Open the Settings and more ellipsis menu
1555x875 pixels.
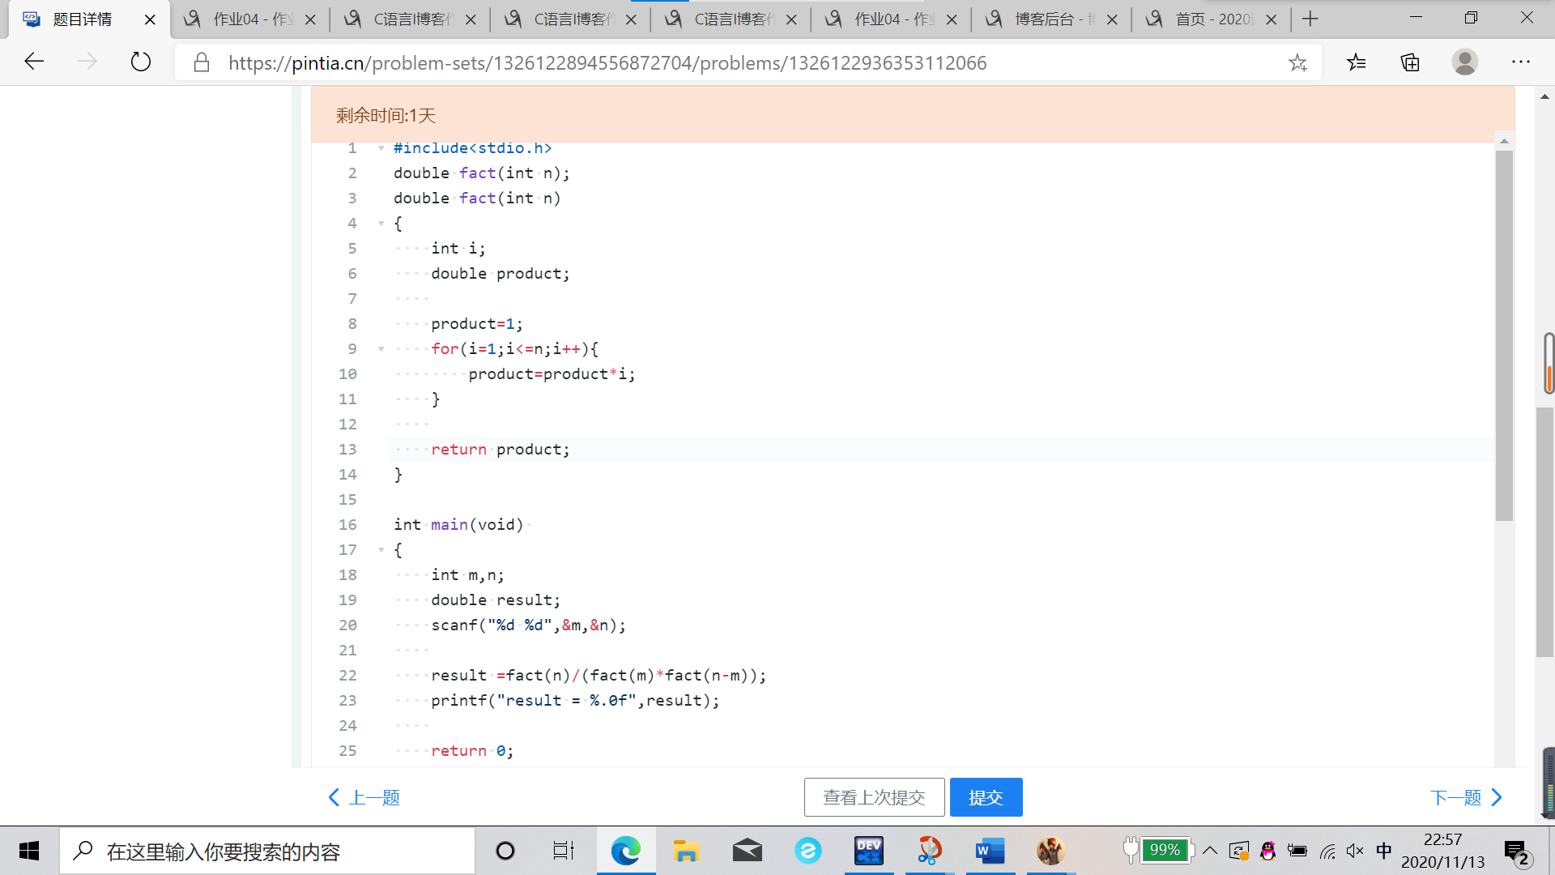click(x=1520, y=62)
